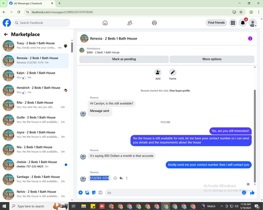Screen dimensions: 263x210
Task: Open Nia - 2 Beds 1 Bath House chat
Action: [x=35, y=149]
